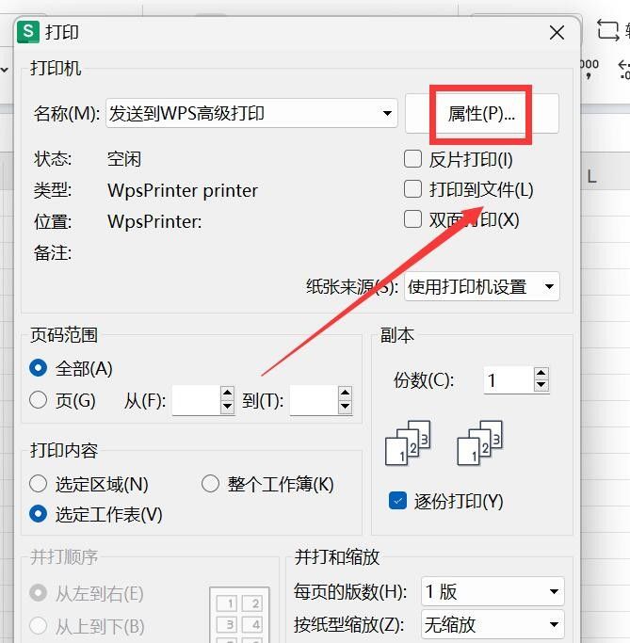Increase the number of copies
This screenshot has height=643, width=630.
tap(541, 373)
